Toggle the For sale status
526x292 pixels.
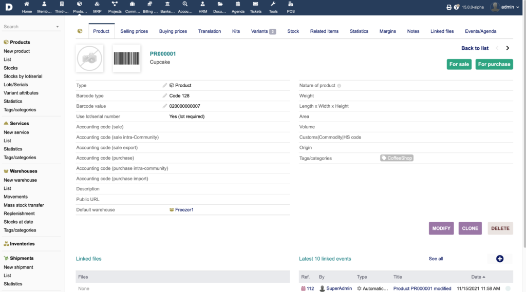tap(459, 64)
